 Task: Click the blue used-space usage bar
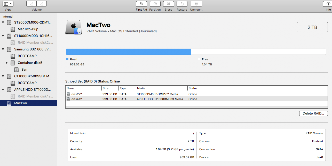[x=128, y=52]
